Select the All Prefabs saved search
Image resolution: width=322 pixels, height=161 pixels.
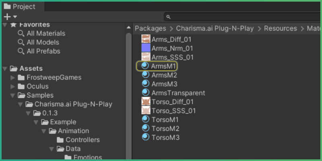[43, 51]
